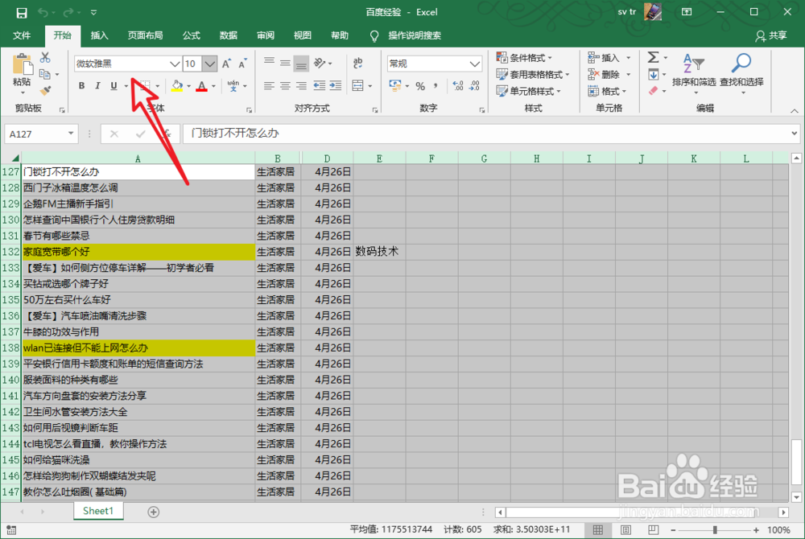The height and width of the screenshot is (539, 805).
Task: Click 删除 Delete cells button
Action: pos(604,74)
